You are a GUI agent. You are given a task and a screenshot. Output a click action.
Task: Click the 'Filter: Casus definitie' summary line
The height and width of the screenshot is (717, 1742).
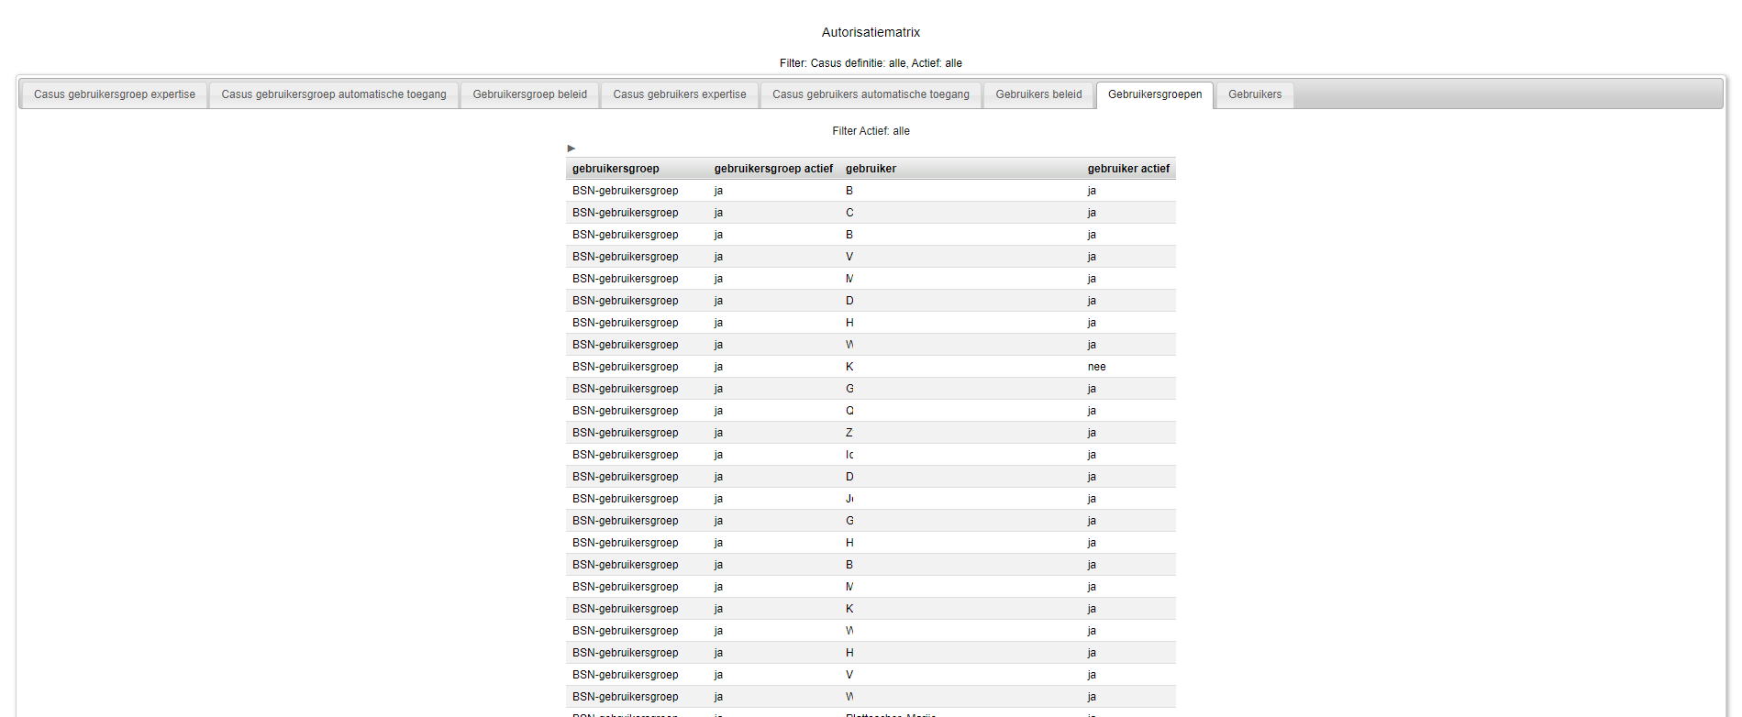[871, 63]
